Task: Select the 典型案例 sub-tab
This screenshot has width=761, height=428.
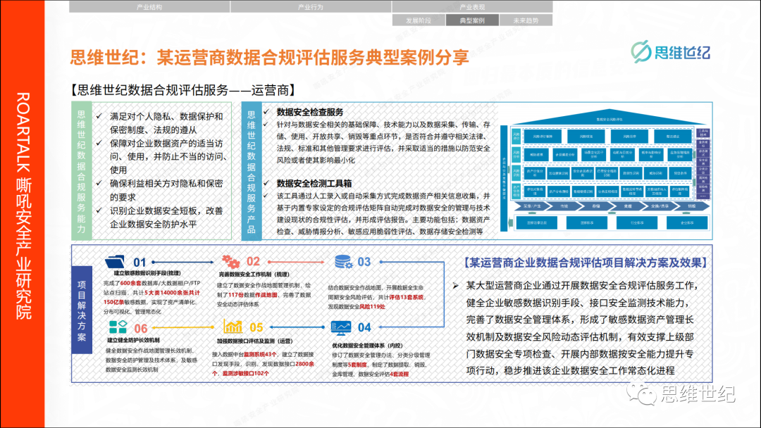Action: click(x=472, y=20)
